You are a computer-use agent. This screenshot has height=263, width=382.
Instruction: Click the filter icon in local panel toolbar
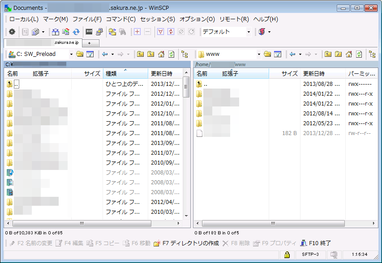90,54
